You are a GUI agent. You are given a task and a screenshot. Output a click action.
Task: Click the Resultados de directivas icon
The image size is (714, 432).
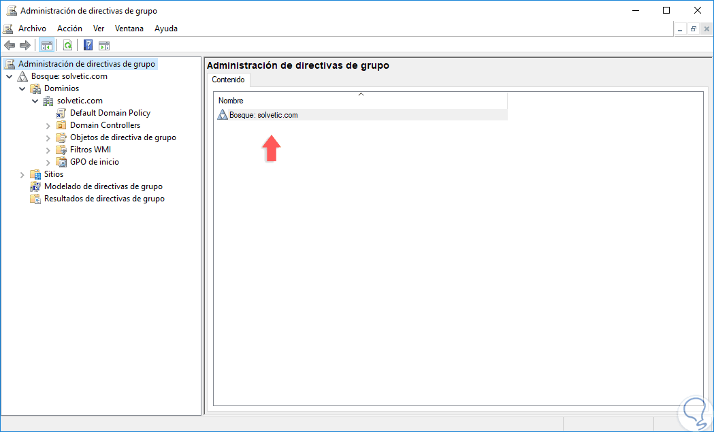(x=35, y=199)
